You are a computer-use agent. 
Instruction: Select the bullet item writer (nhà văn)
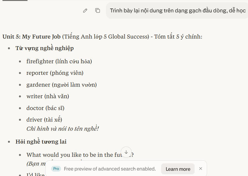point(47,96)
